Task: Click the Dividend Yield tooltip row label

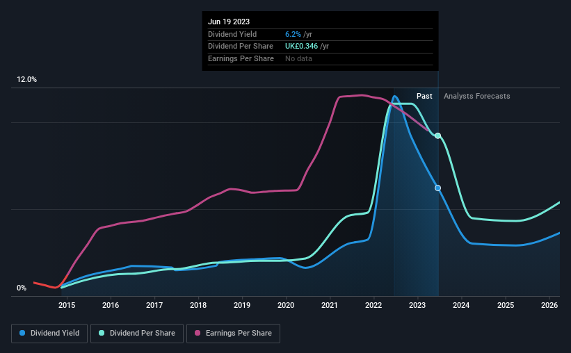Action: point(232,34)
